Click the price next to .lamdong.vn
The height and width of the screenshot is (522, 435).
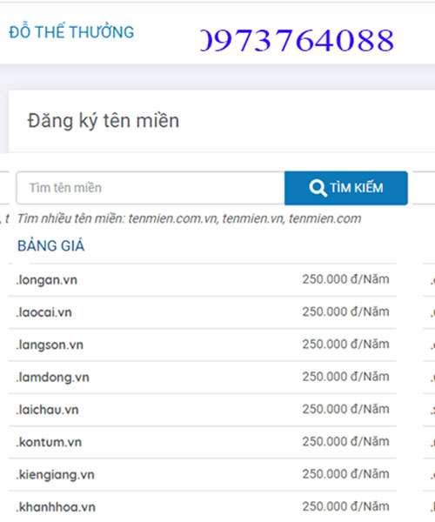[345, 377]
